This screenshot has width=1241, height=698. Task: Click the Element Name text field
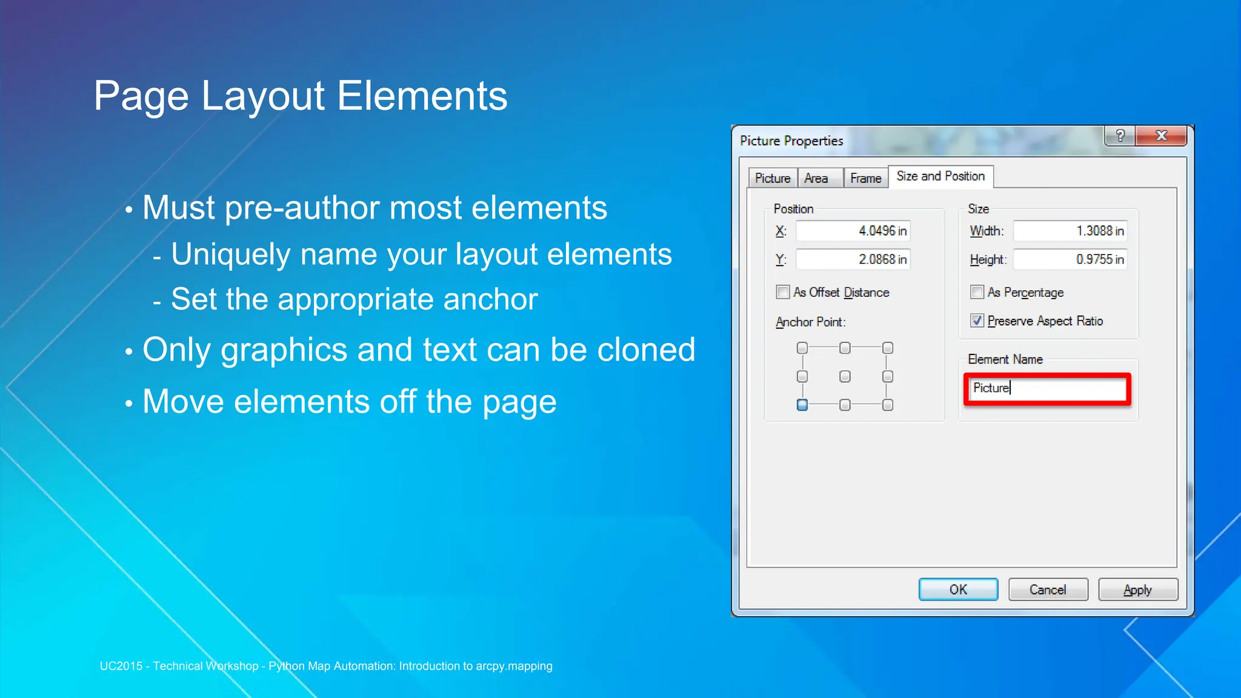click(1047, 388)
